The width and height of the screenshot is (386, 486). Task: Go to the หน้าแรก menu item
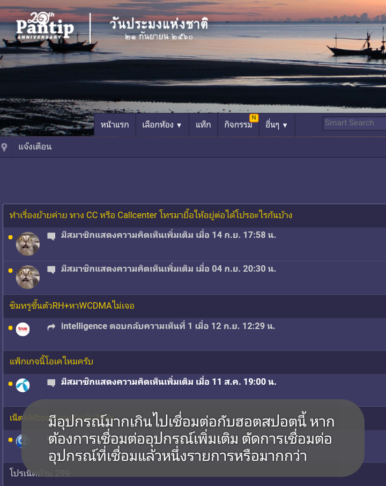click(x=115, y=125)
